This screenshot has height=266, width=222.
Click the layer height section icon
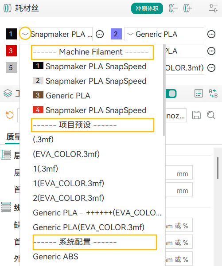[x=6, y=155]
